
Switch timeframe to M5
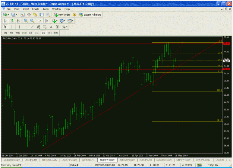pyautogui.click(x=12, y=33)
